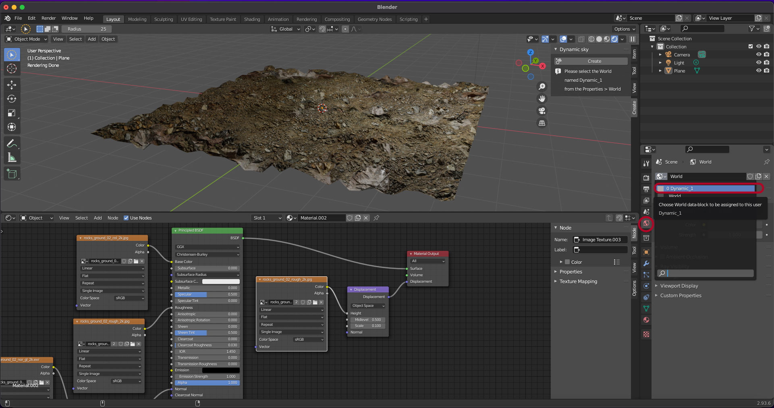Toggle camera view in viewport
774x408 pixels.
[542, 111]
